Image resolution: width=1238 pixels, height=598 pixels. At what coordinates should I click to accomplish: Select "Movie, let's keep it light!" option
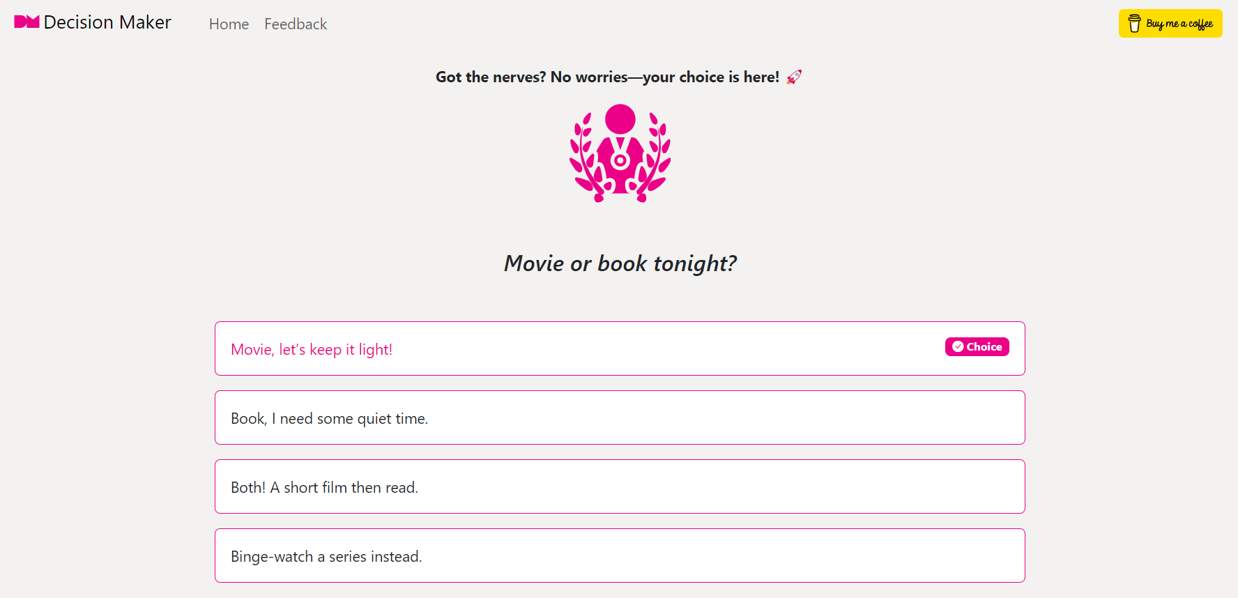[312, 349]
